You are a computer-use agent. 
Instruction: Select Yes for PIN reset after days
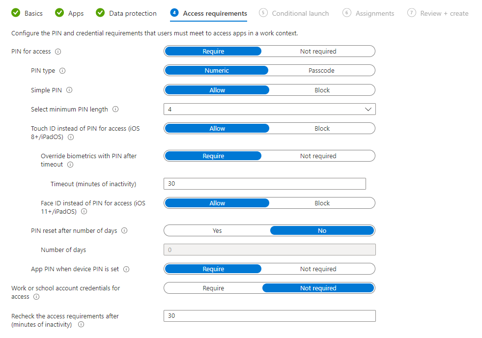(x=217, y=231)
